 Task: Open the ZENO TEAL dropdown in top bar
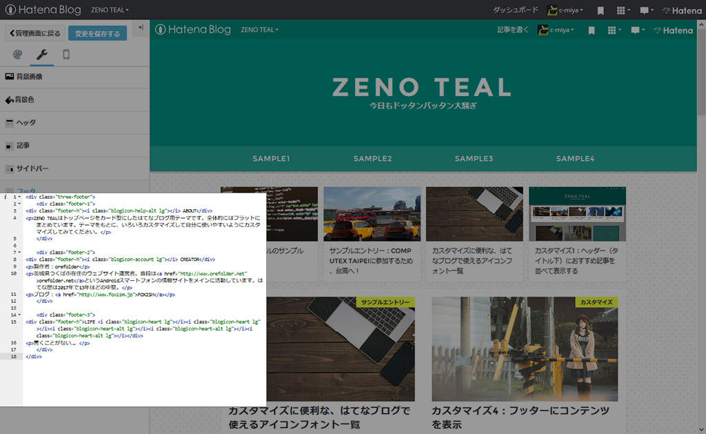tap(110, 10)
